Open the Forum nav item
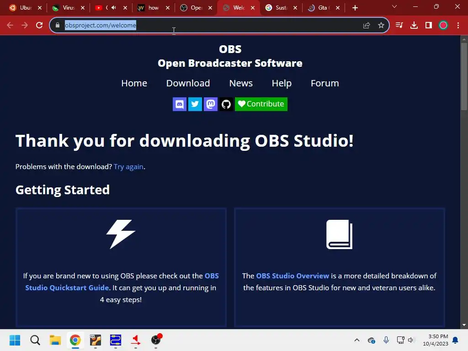The height and width of the screenshot is (351, 468). pos(325,83)
